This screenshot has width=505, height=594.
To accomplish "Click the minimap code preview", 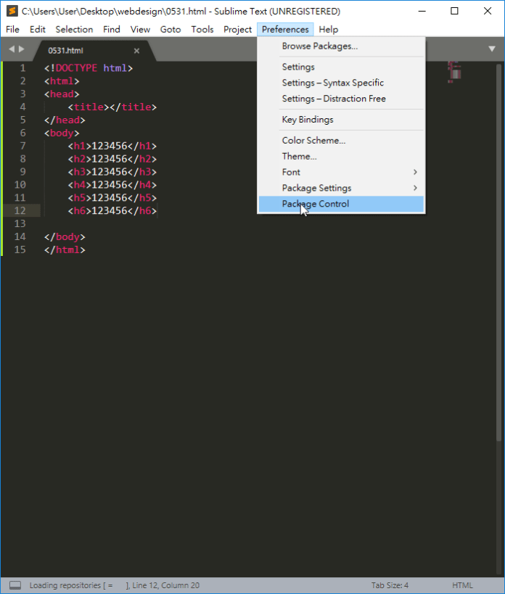I will tap(455, 71).
